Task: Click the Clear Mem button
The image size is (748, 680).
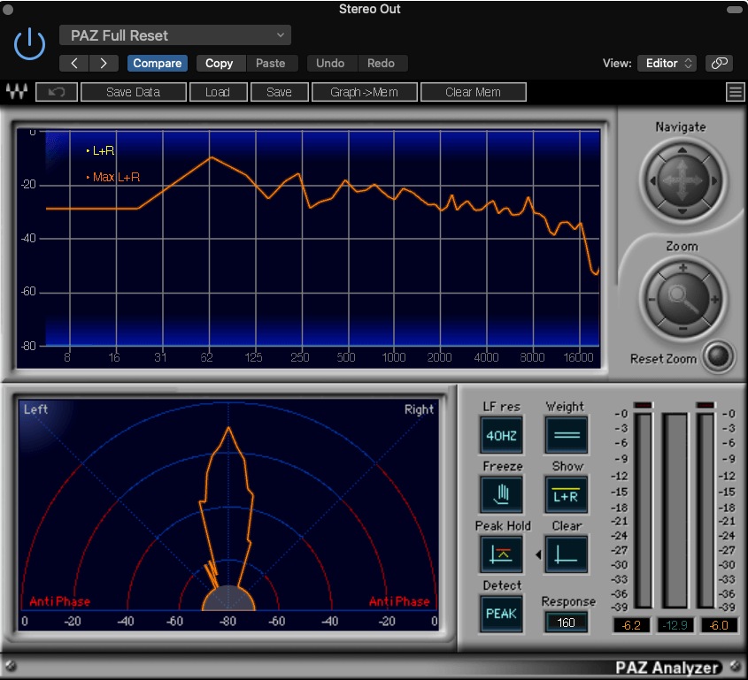Action: (x=473, y=92)
